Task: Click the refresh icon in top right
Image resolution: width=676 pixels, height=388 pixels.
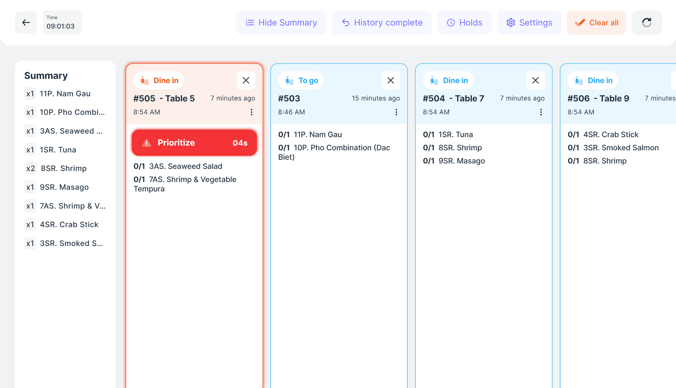Action: click(x=646, y=22)
